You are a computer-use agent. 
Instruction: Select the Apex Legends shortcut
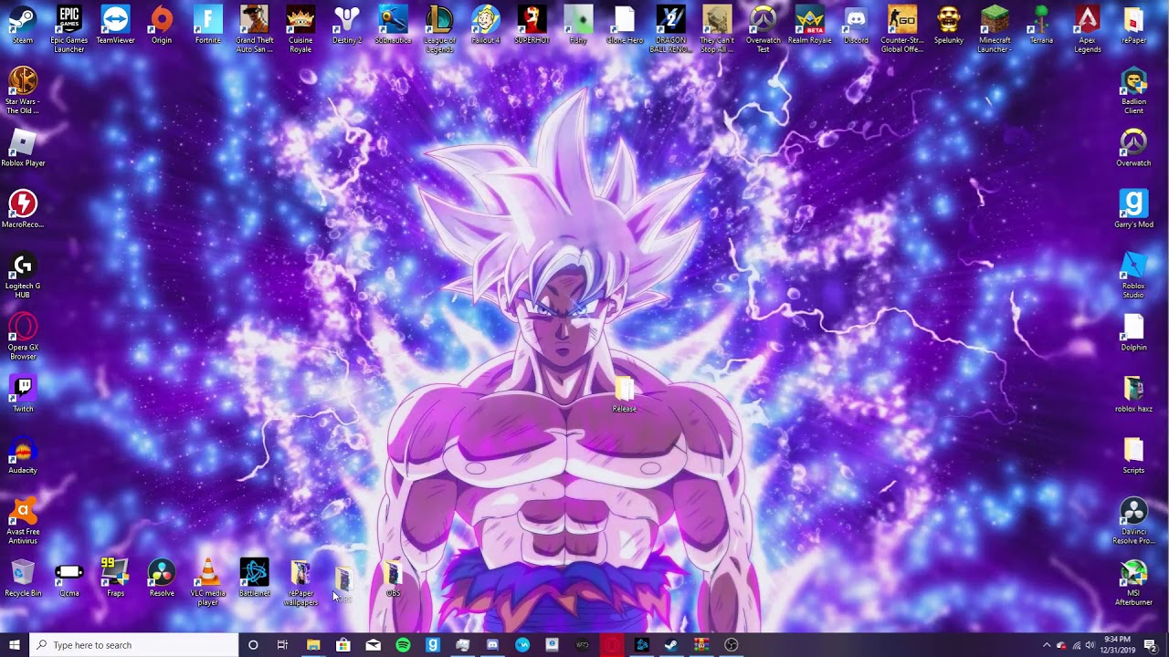pos(1088,28)
